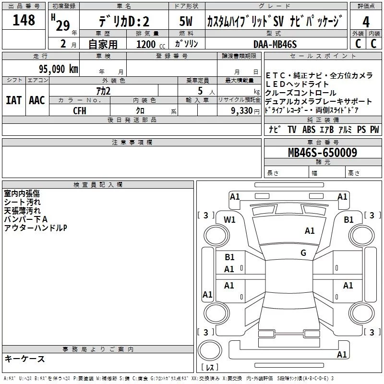Viewport: 384px width, 384px height.
Task: Select the line ETC・純正ナビ・全方位カメラ
Action: click(x=319, y=75)
